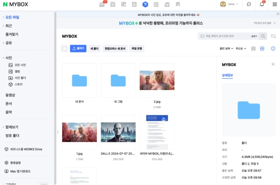The width and height of the screenshot is (280, 185).
Task: Switch to list view icon
Action: [x=254, y=49]
